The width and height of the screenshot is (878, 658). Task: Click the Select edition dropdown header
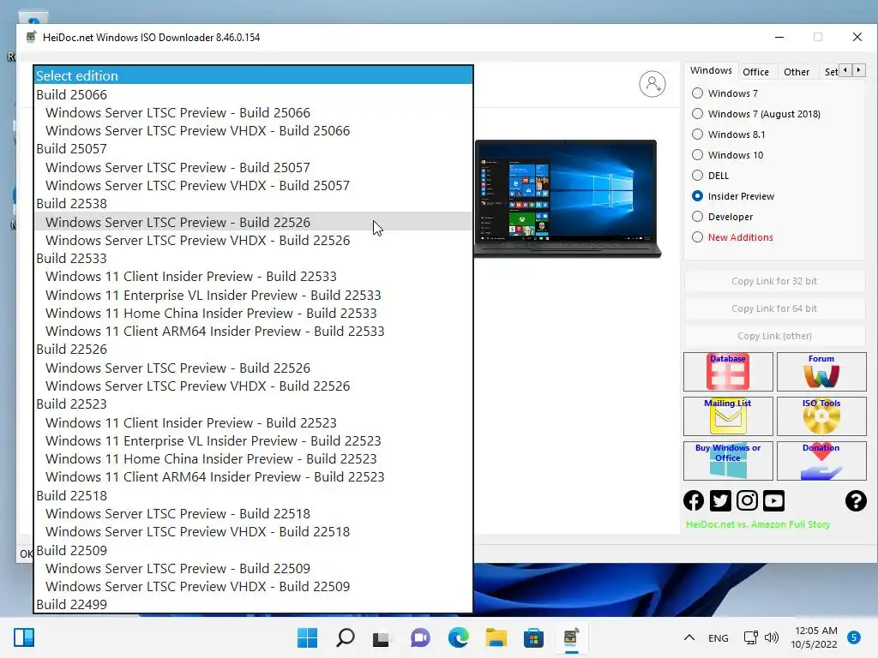(x=254, y=75)
